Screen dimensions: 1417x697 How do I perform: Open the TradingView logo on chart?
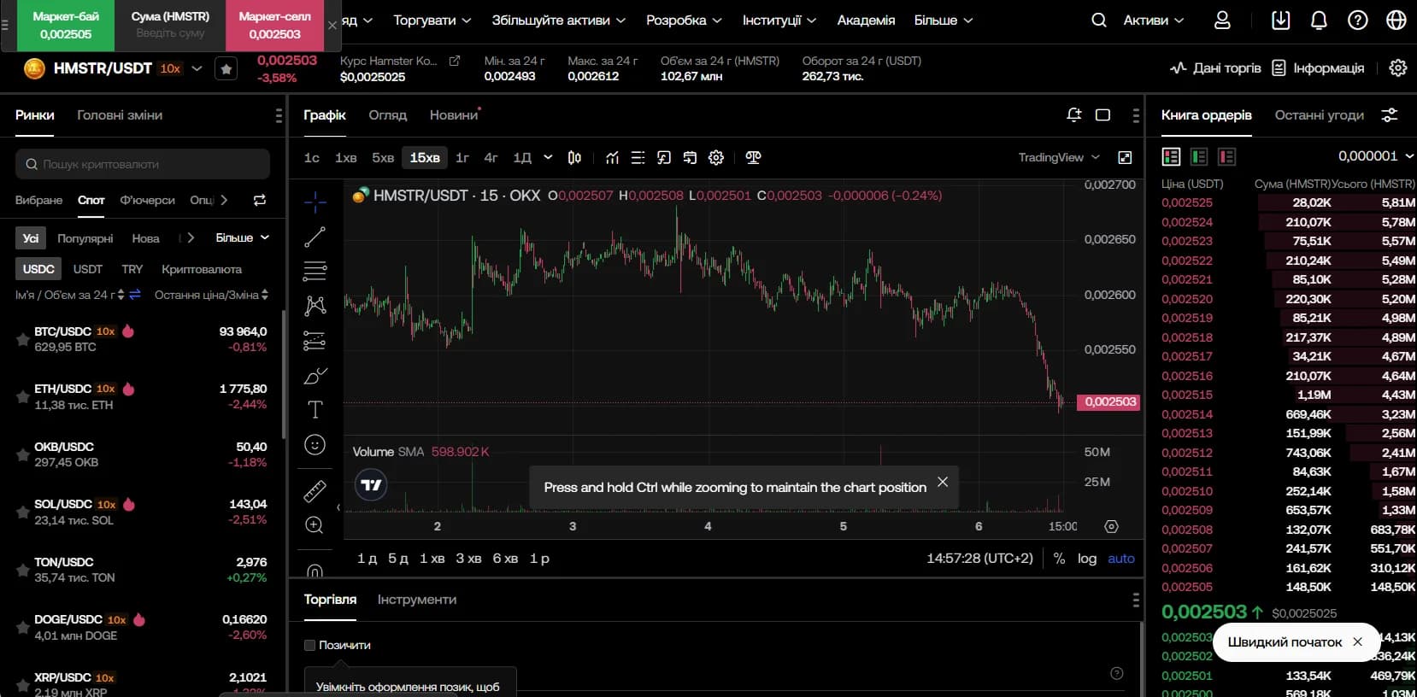371,484
